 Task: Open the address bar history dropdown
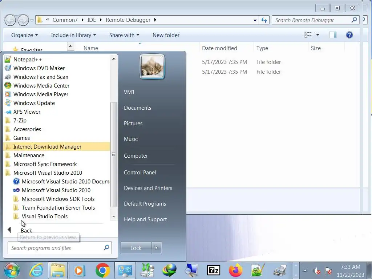(255, 20)
